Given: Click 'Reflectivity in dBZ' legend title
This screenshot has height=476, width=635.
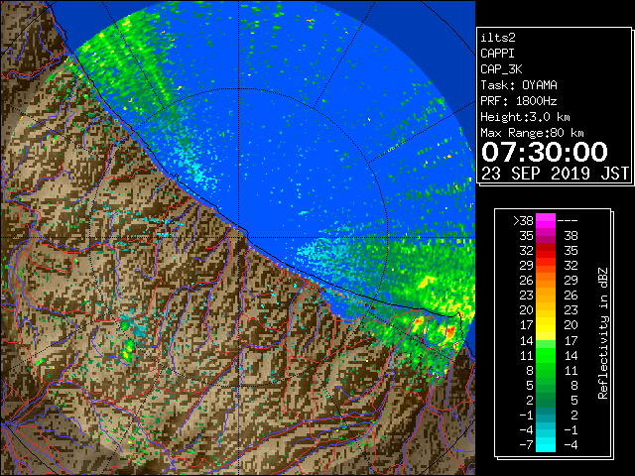Looking at the screenshot, I should coord(603,333).
